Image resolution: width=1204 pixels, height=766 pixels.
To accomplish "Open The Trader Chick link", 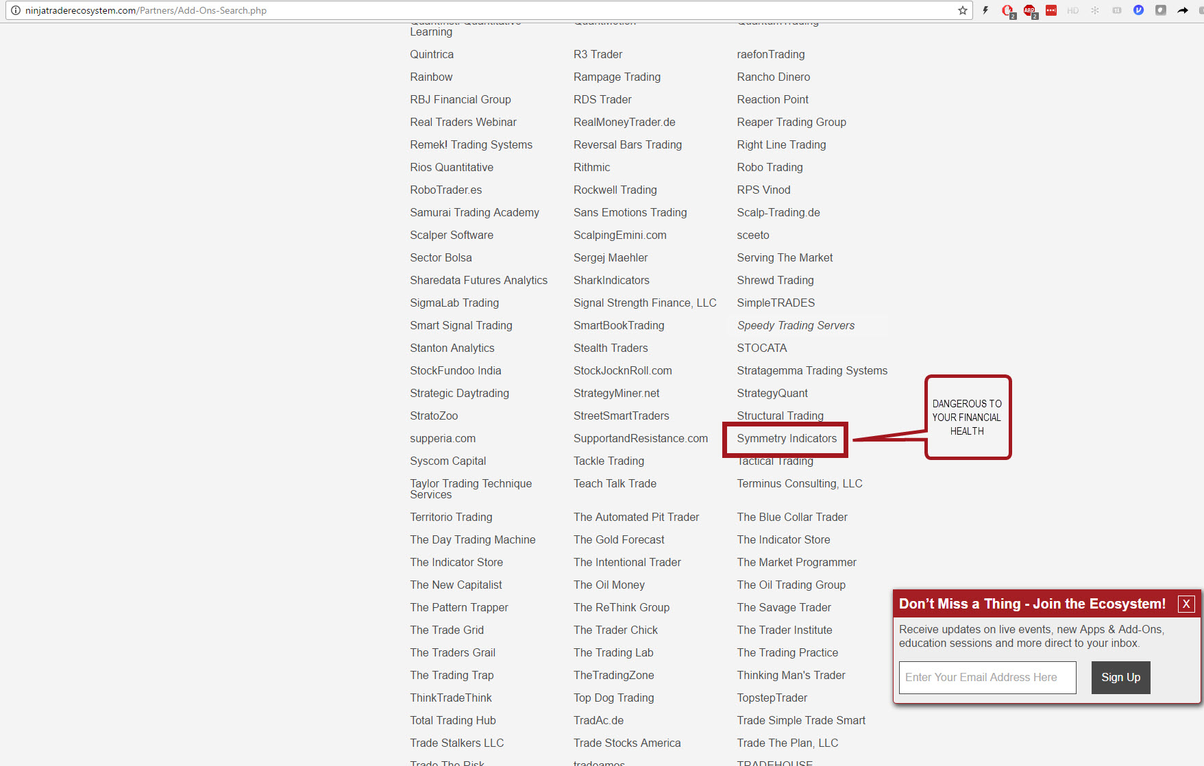I will (x=616, y=630).
